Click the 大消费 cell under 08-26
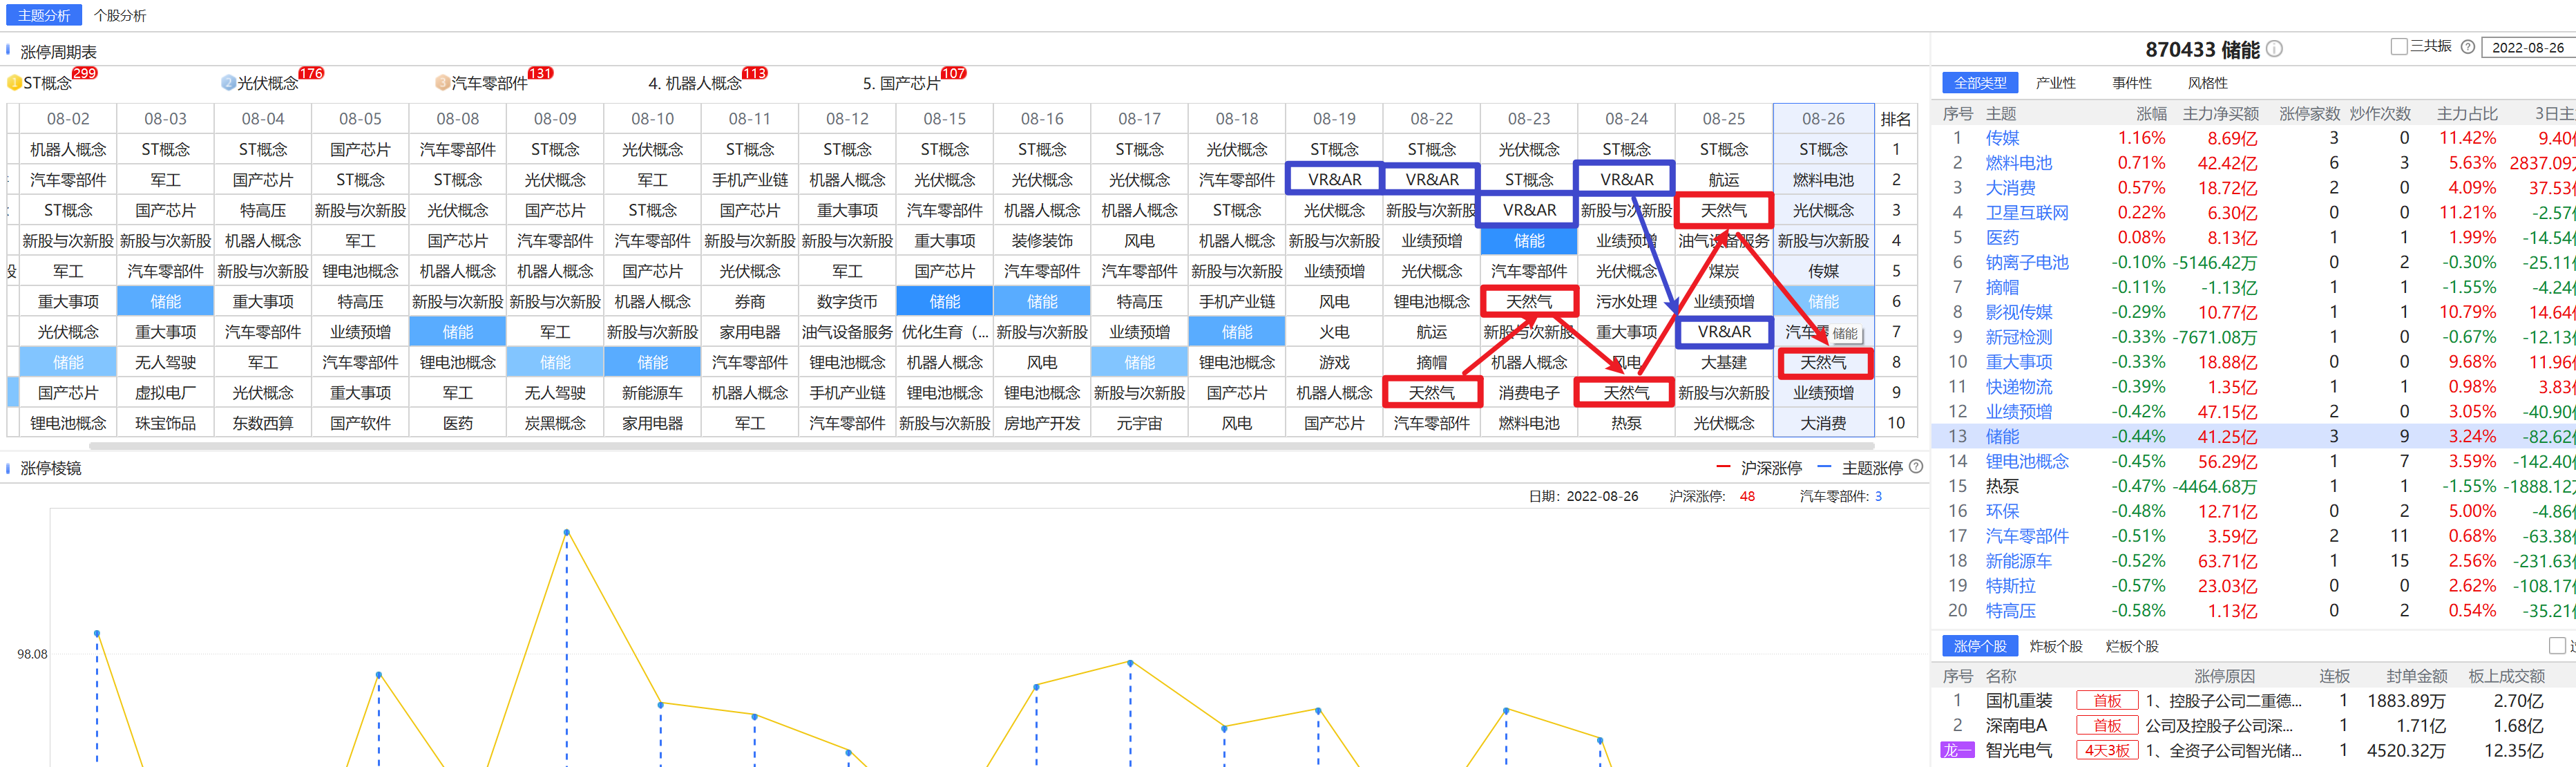This screenshot has height=767, width=2576. click(1823, 423)
